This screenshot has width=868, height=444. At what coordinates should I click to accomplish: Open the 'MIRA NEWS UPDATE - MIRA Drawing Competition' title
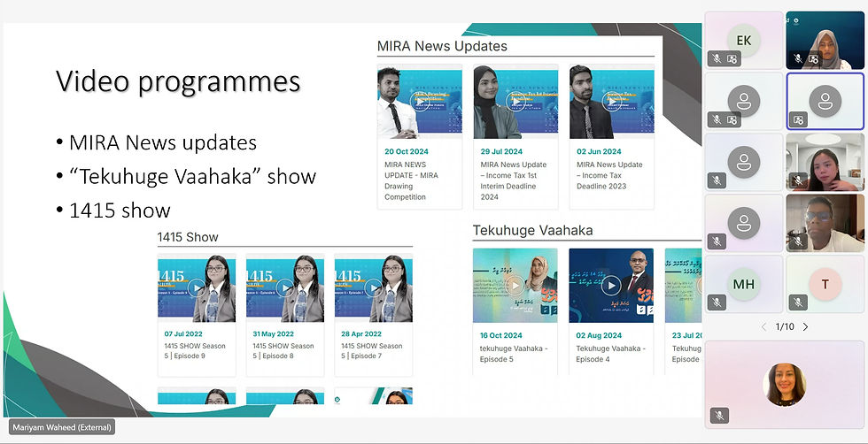click(411, 180)
